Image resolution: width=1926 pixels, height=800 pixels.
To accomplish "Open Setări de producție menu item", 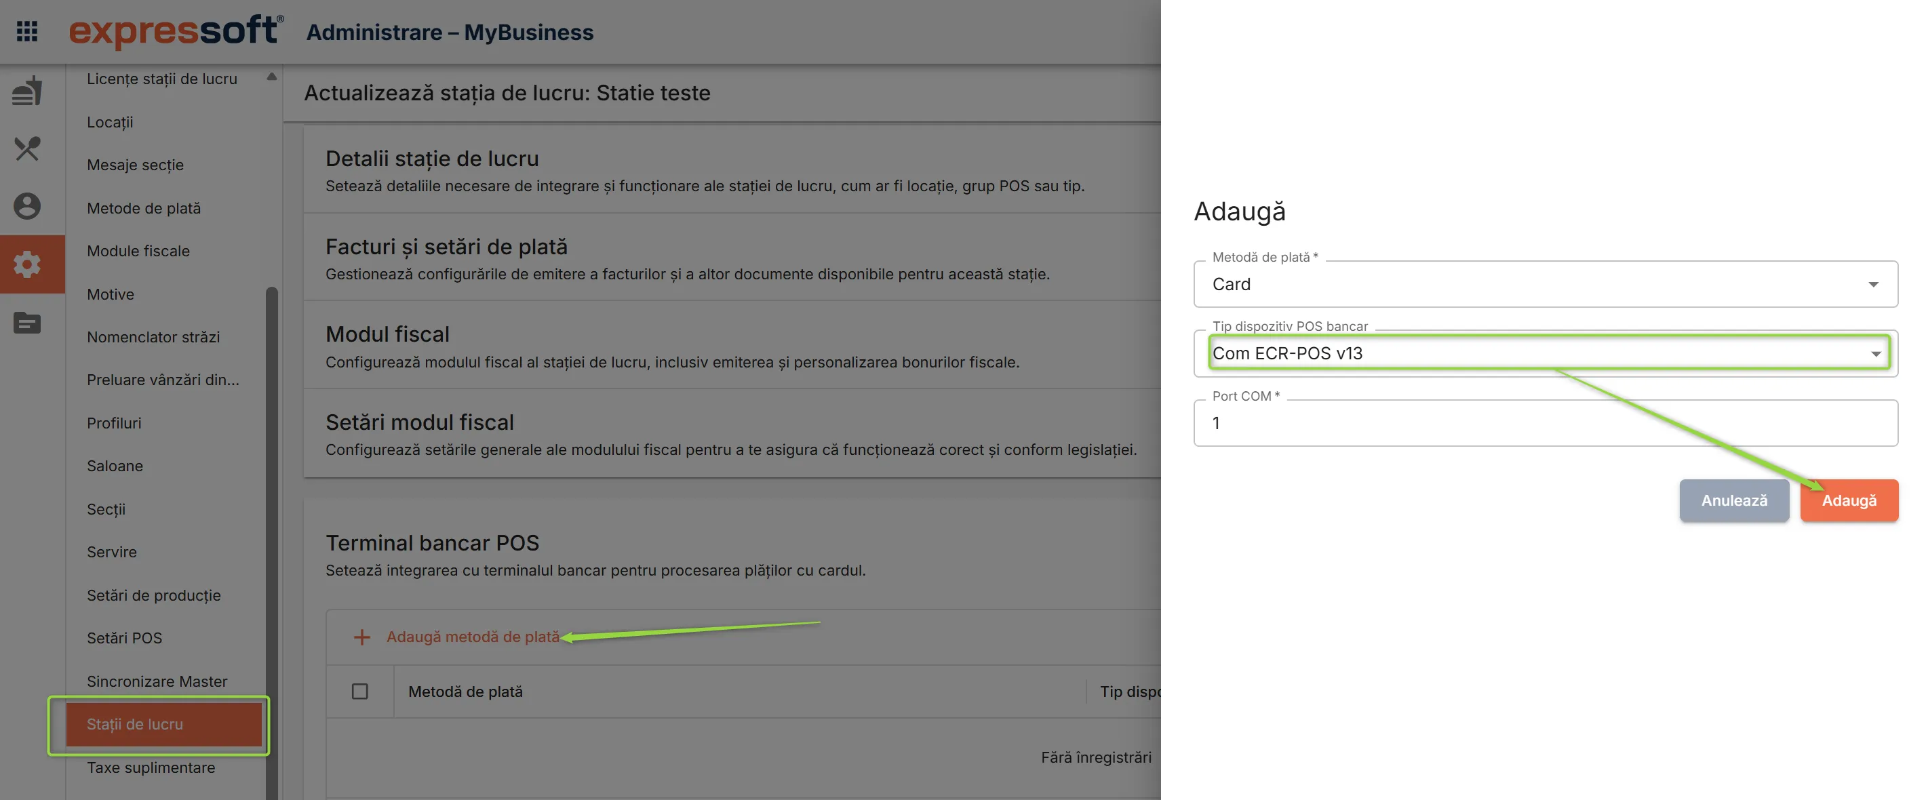I will click(153, 595).
